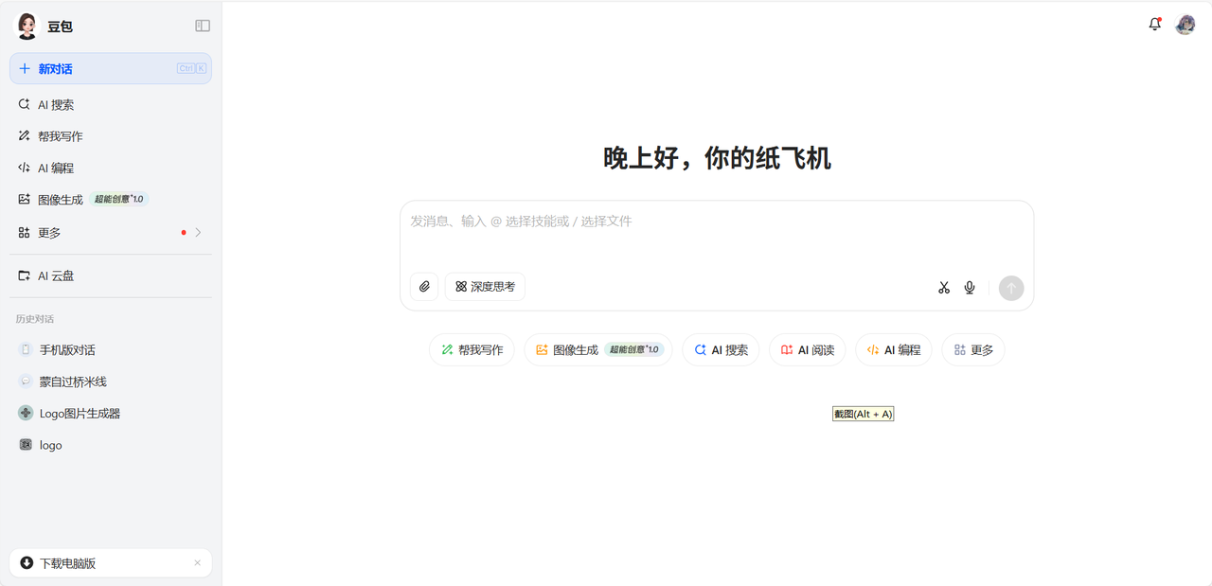The image size is (1212, 586).
Task: Collapse the sidebar with the panel icon
Action: click(203, 26)
